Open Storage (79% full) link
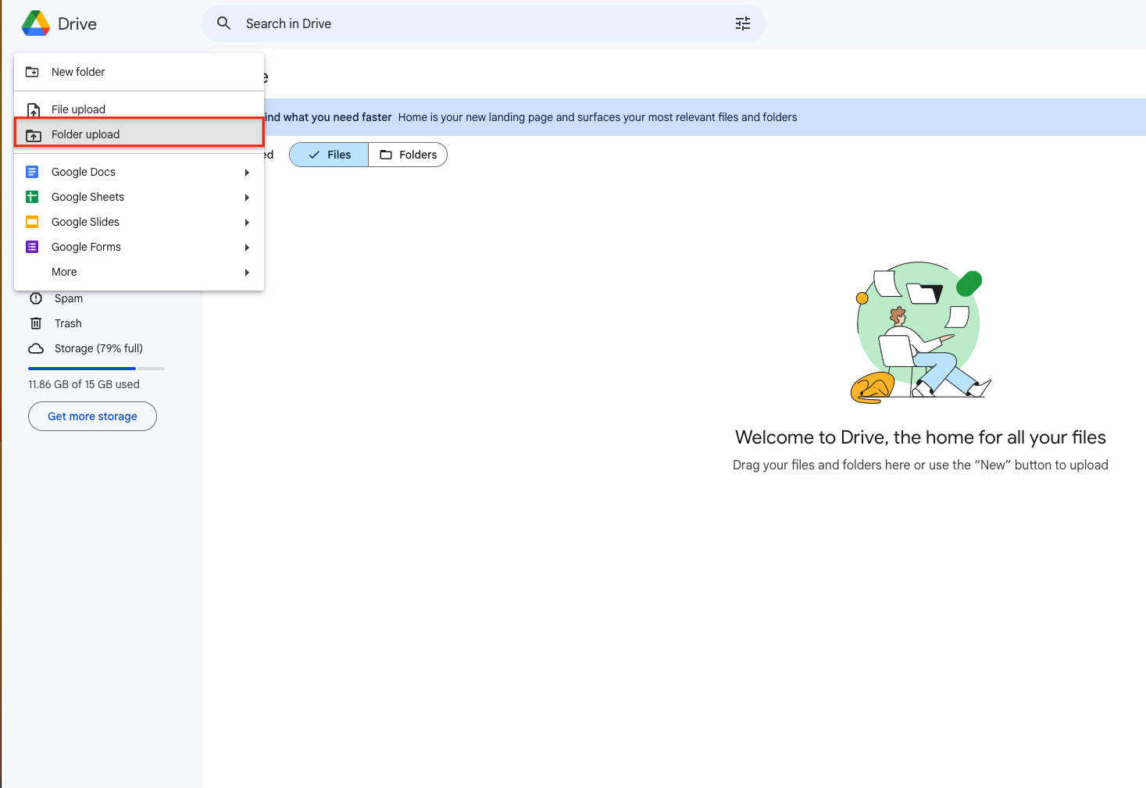 tap(98, 348)
